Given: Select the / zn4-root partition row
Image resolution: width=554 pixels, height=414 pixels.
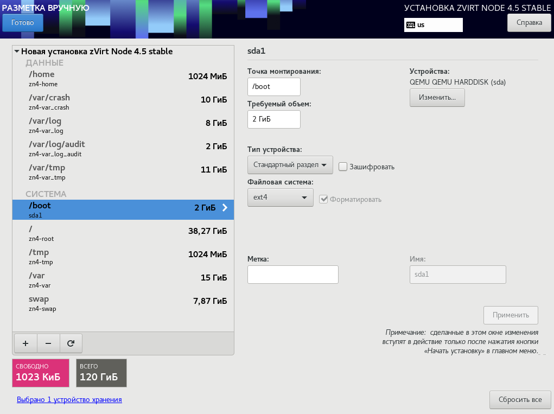Looking at the screenshot, I should (123, 233).
